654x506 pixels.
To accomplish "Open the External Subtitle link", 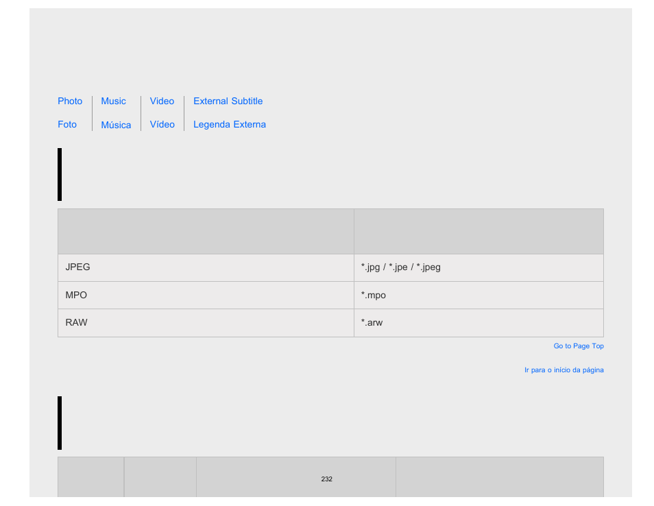I will (228, 101).
